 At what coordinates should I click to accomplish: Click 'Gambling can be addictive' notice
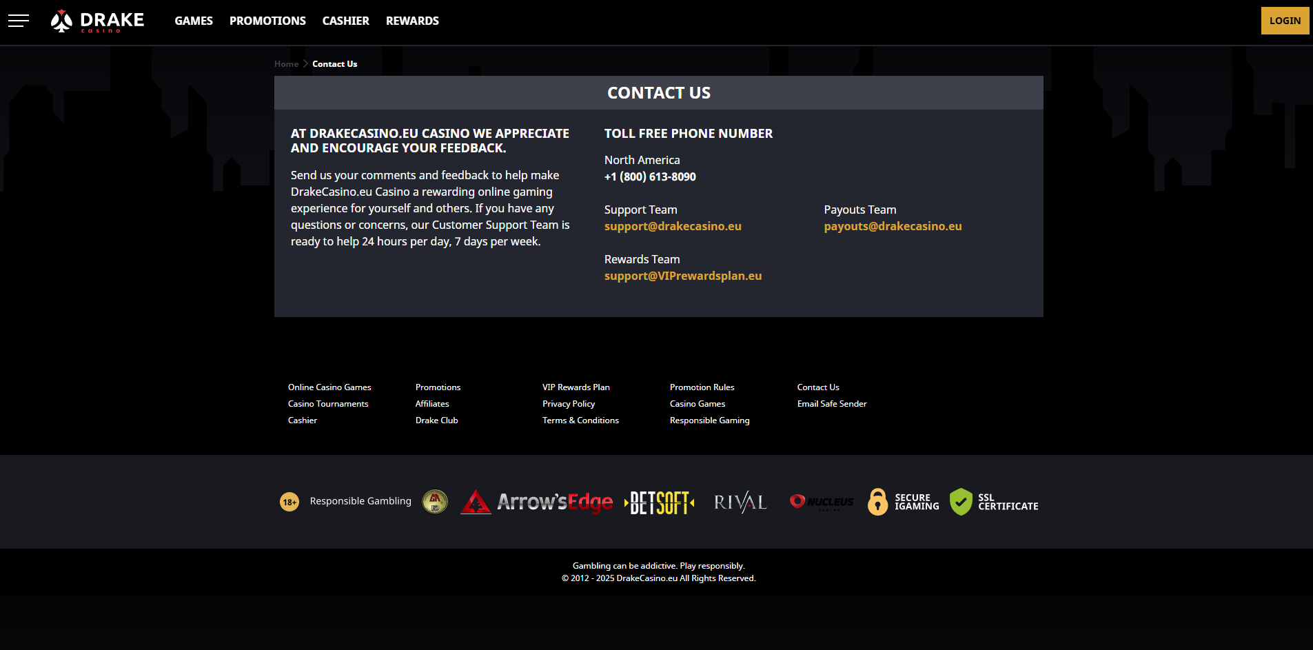[659, 566]
